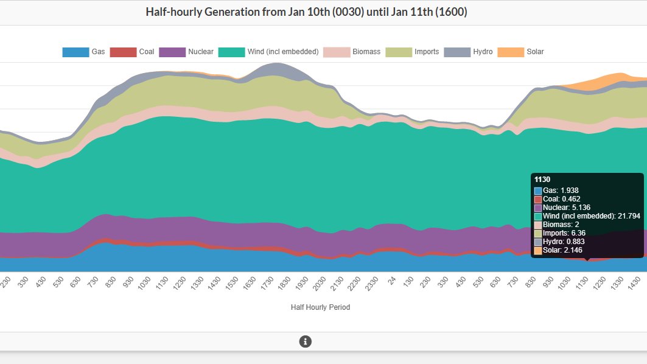The image size is (647, 364).
Task: Click the purple Nuclear legend swatch
Action: pyautogui.click(x=172, y=52)
